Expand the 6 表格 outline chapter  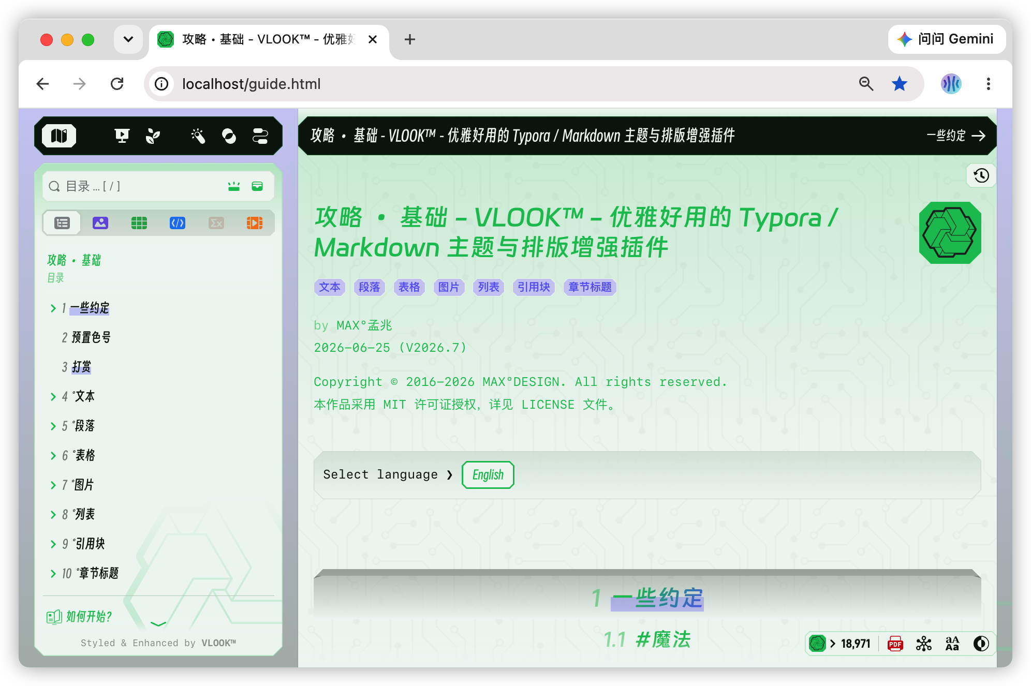pyautogui.click(x=53, y=456)
